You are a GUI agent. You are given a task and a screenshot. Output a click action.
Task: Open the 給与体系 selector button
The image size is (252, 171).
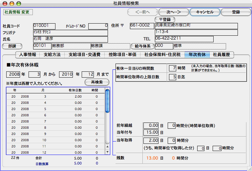click(142, 46)
